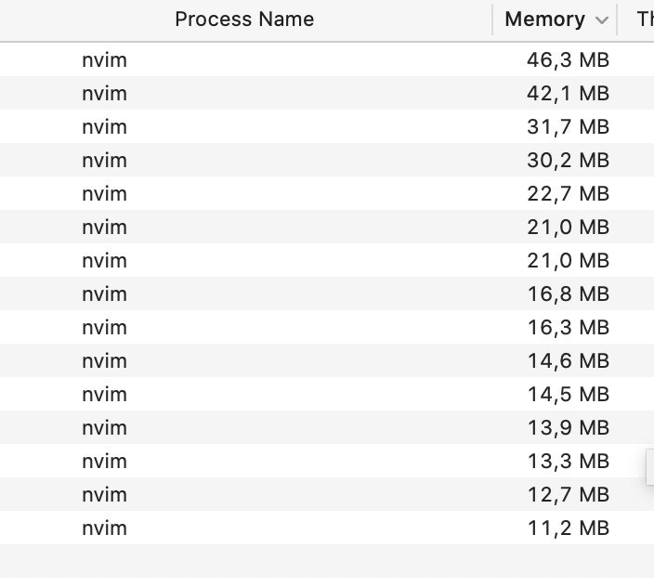
Task: Select the nvim process using 42,1 MB
Action: pos(327,93)
